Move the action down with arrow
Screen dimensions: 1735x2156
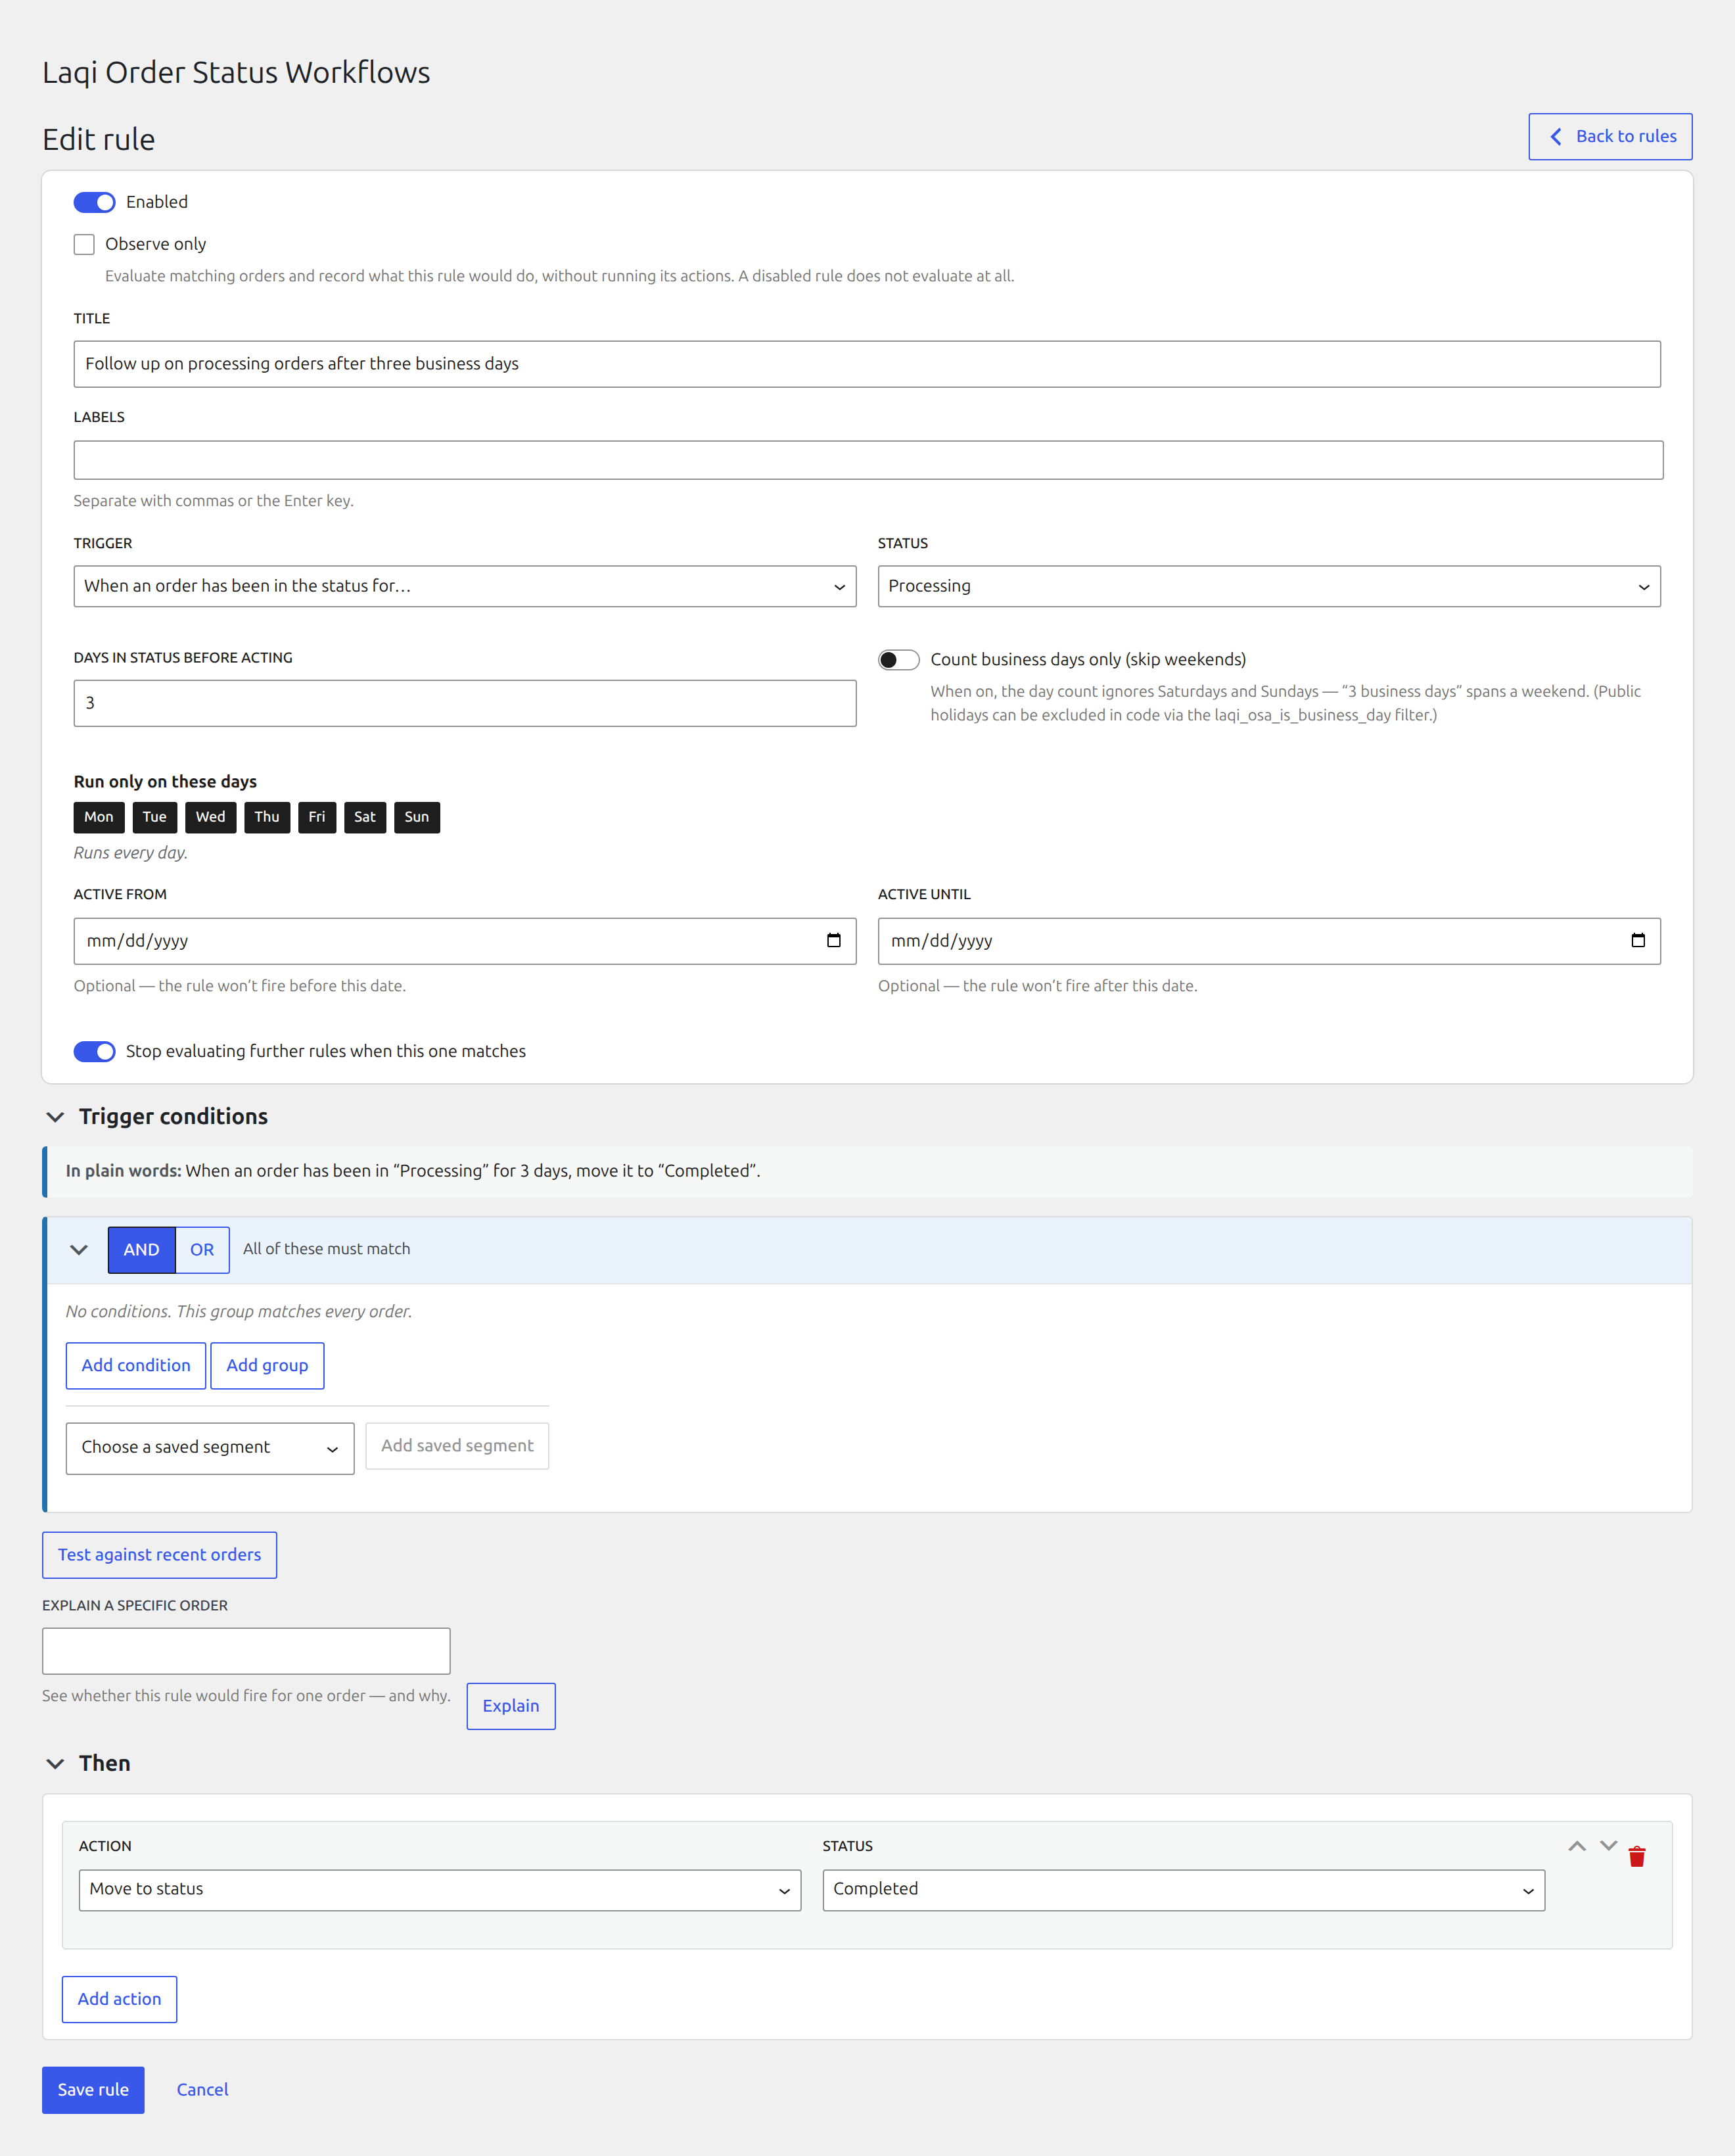pos(1608,1846)
